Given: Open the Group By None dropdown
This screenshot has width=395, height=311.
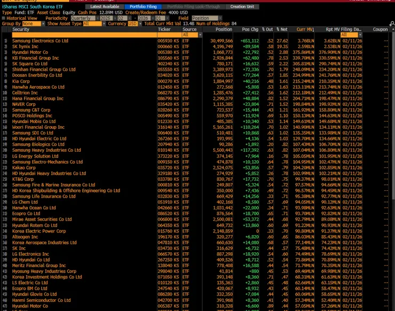Looking at the screenshot, I should (x=33, y=24).
